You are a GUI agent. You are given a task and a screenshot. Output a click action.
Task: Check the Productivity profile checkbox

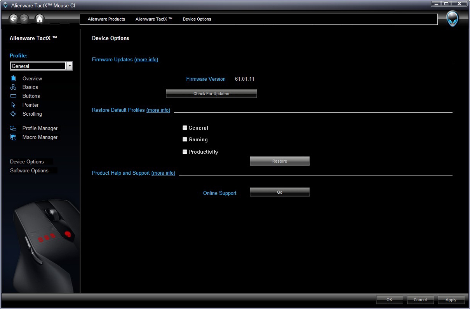point(185,151)
